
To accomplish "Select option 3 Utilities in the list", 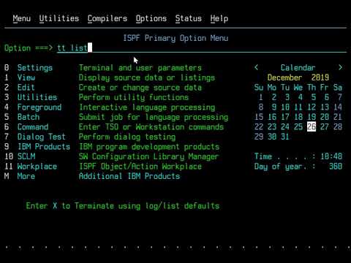I will point(37,97).
